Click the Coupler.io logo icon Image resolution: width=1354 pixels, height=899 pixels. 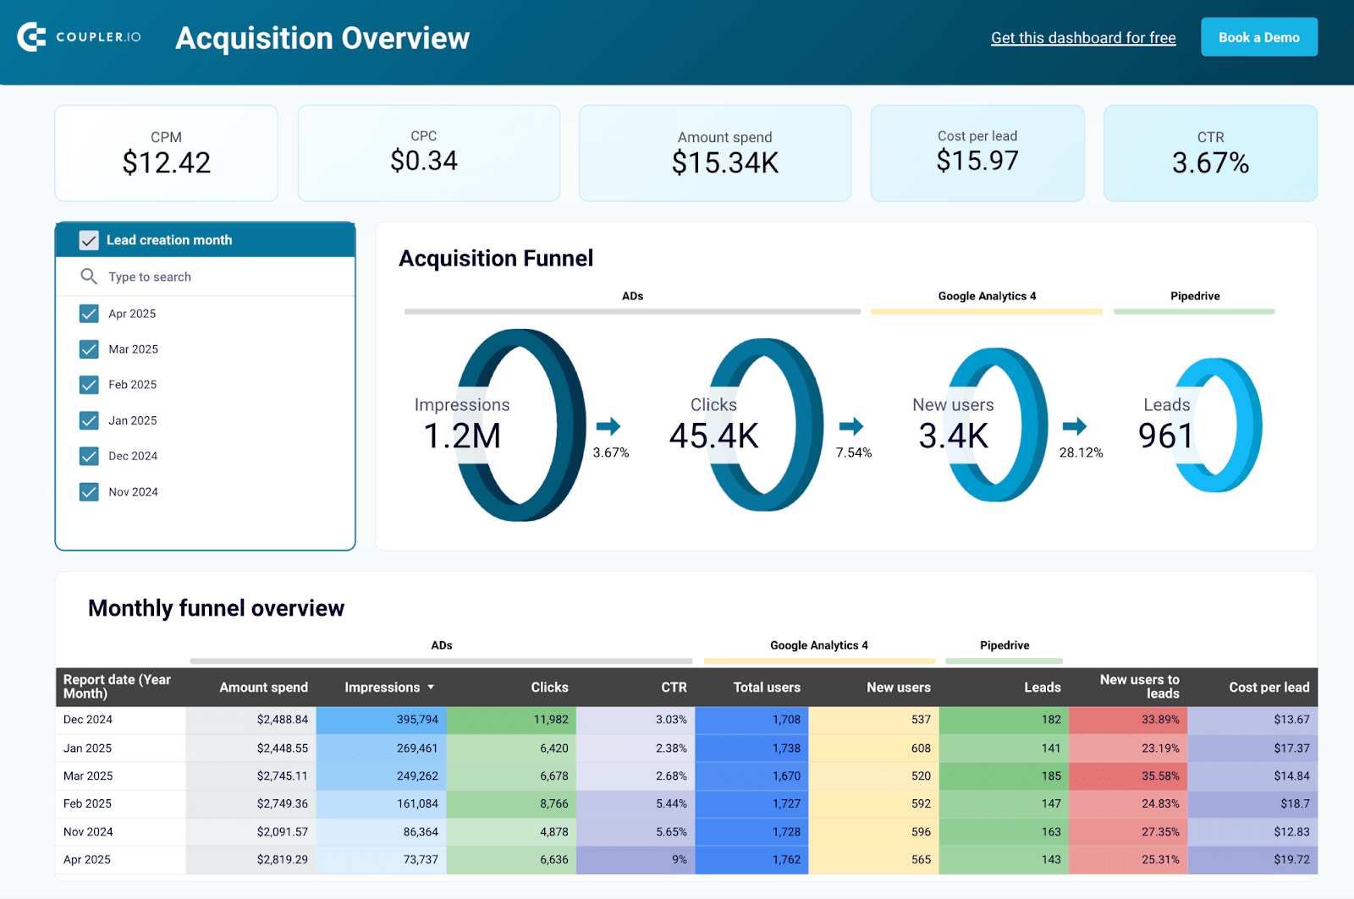pyautogui.click(x=30, y=37)
